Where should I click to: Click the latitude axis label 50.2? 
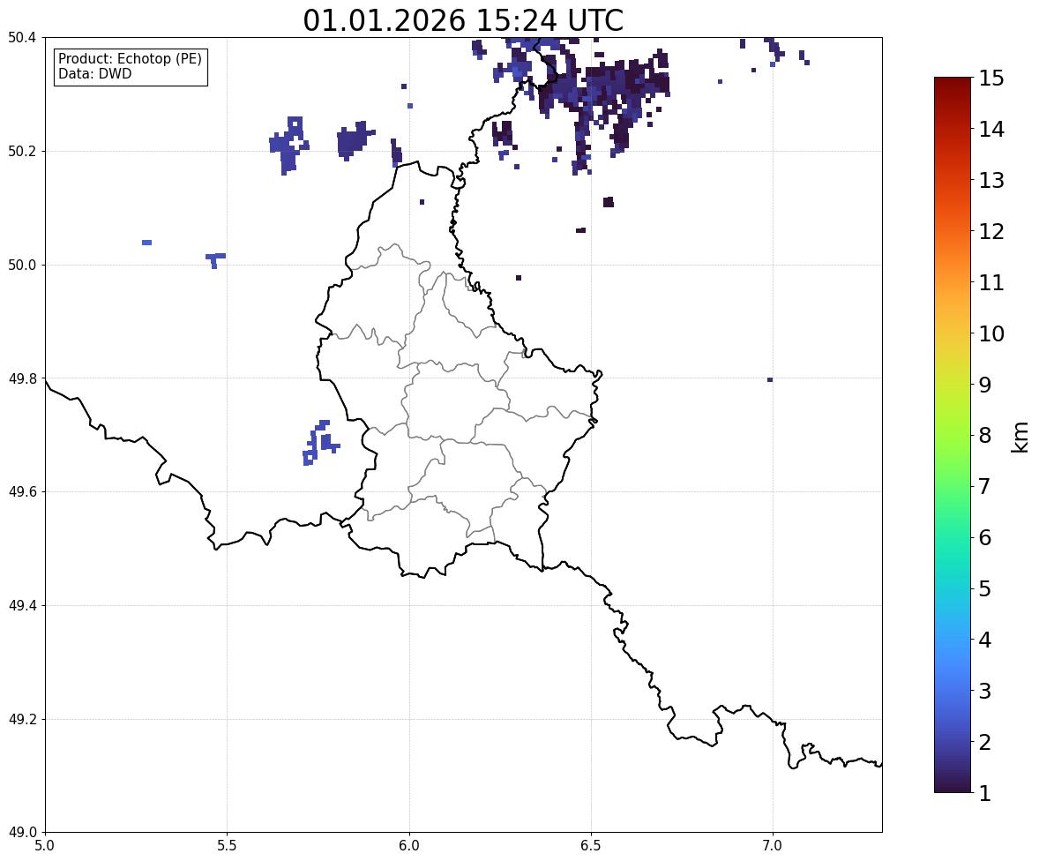[21, 151]
